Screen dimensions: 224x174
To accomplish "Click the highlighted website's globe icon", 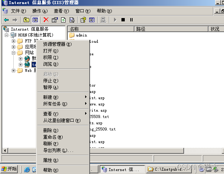I will point(27,65).
